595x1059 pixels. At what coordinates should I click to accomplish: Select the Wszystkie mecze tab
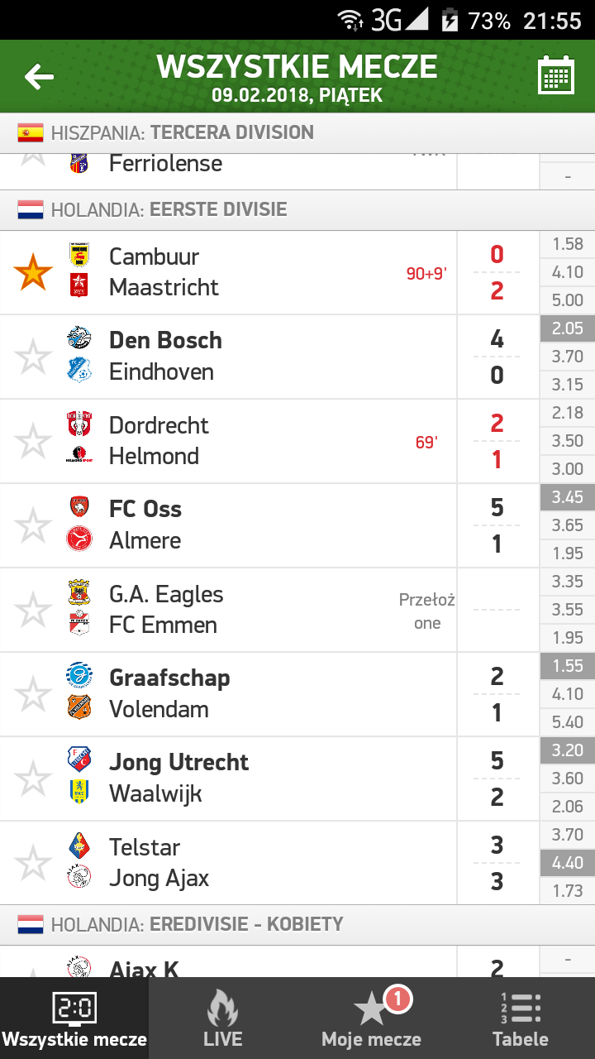click(74, 1018)
